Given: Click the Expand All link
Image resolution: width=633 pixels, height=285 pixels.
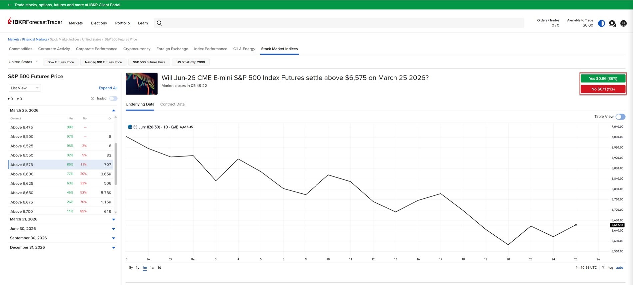Looking at the screenshot, I should 108,88.
